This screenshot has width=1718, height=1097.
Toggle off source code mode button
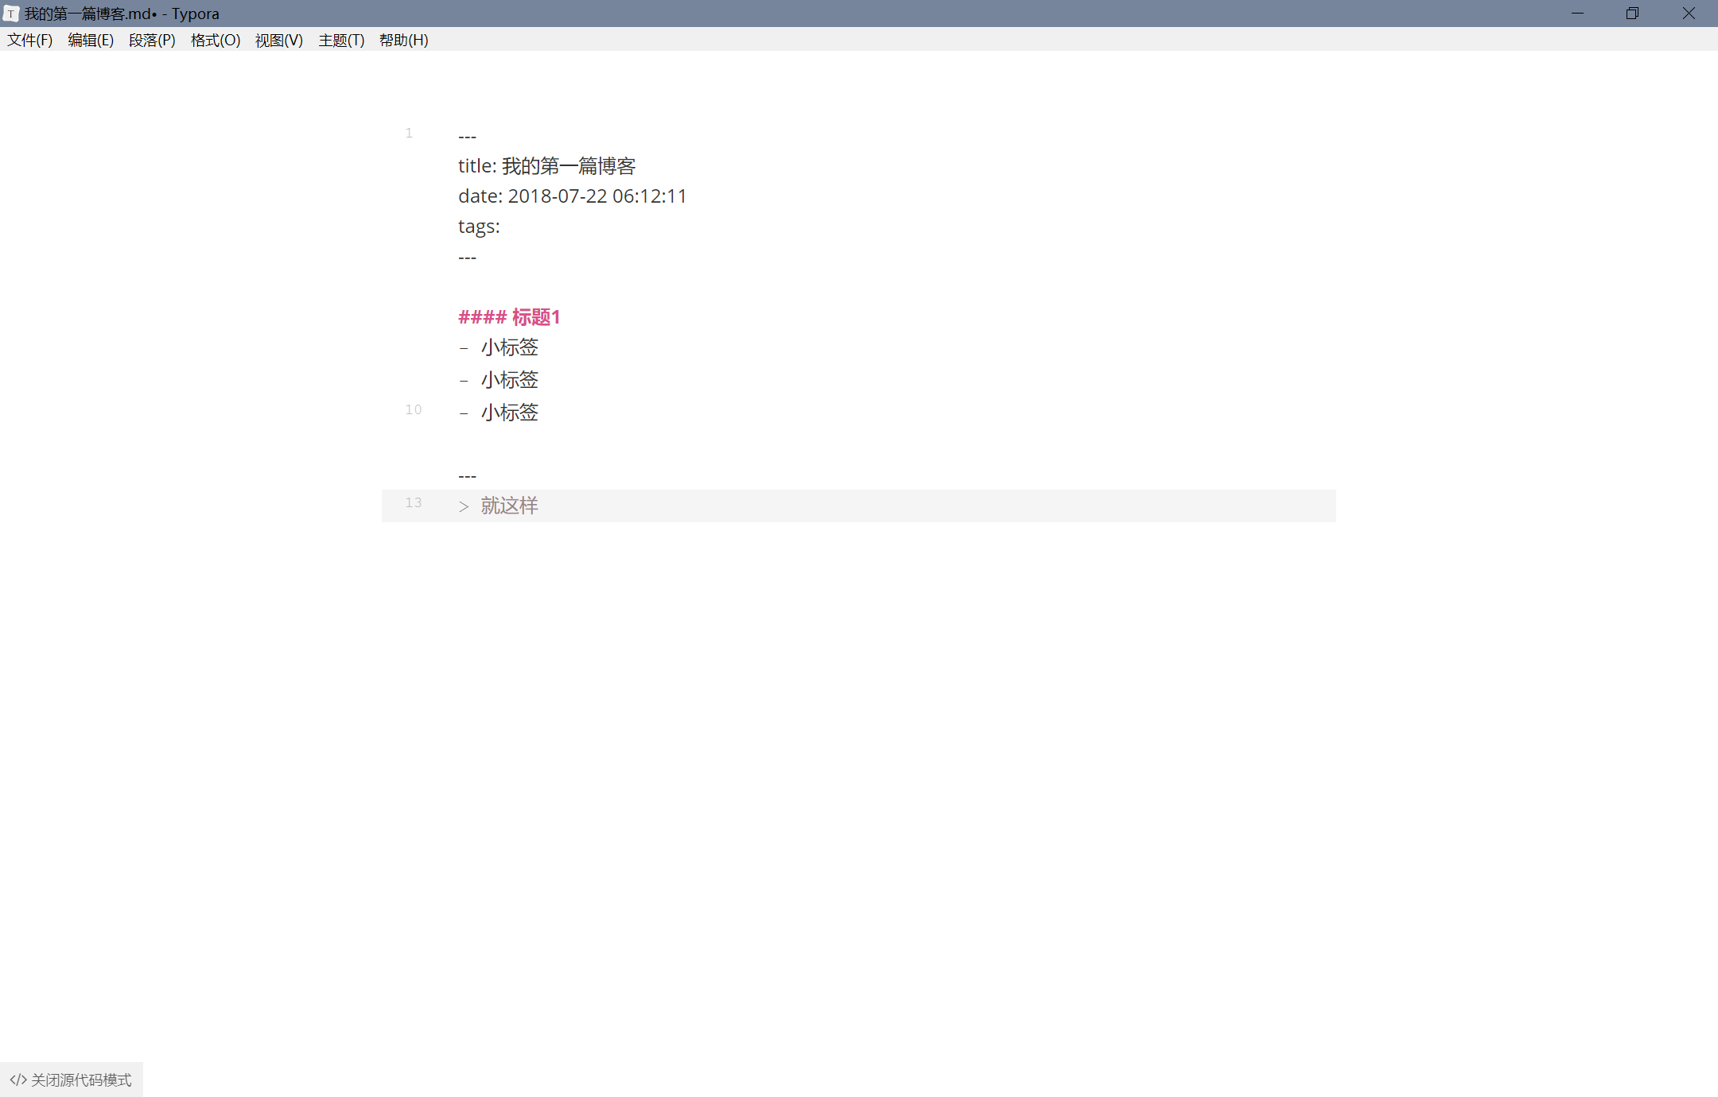[x=71, y=1080]
